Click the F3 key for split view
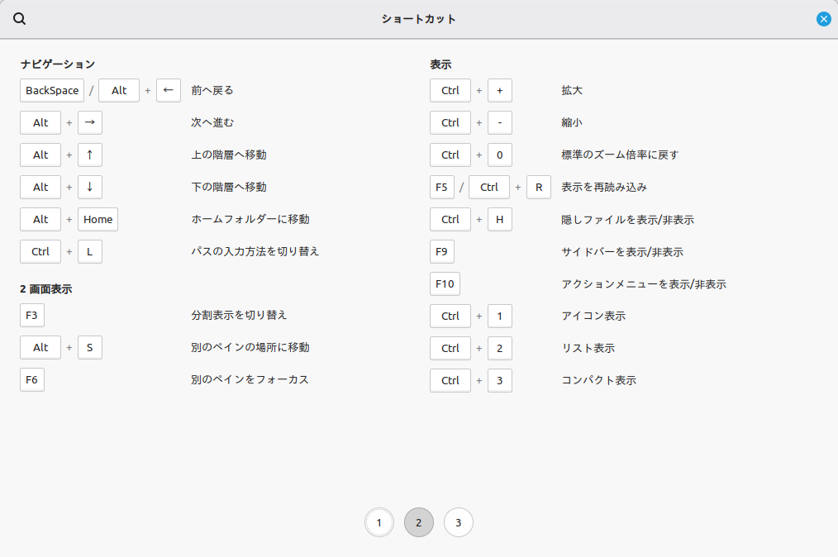838x557 pixels. point(32,315)
